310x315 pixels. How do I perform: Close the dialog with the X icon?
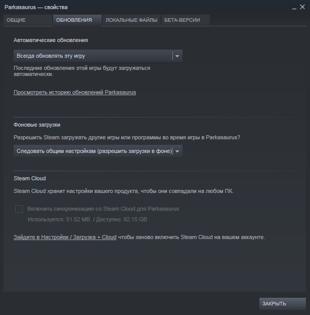(302, 7)
